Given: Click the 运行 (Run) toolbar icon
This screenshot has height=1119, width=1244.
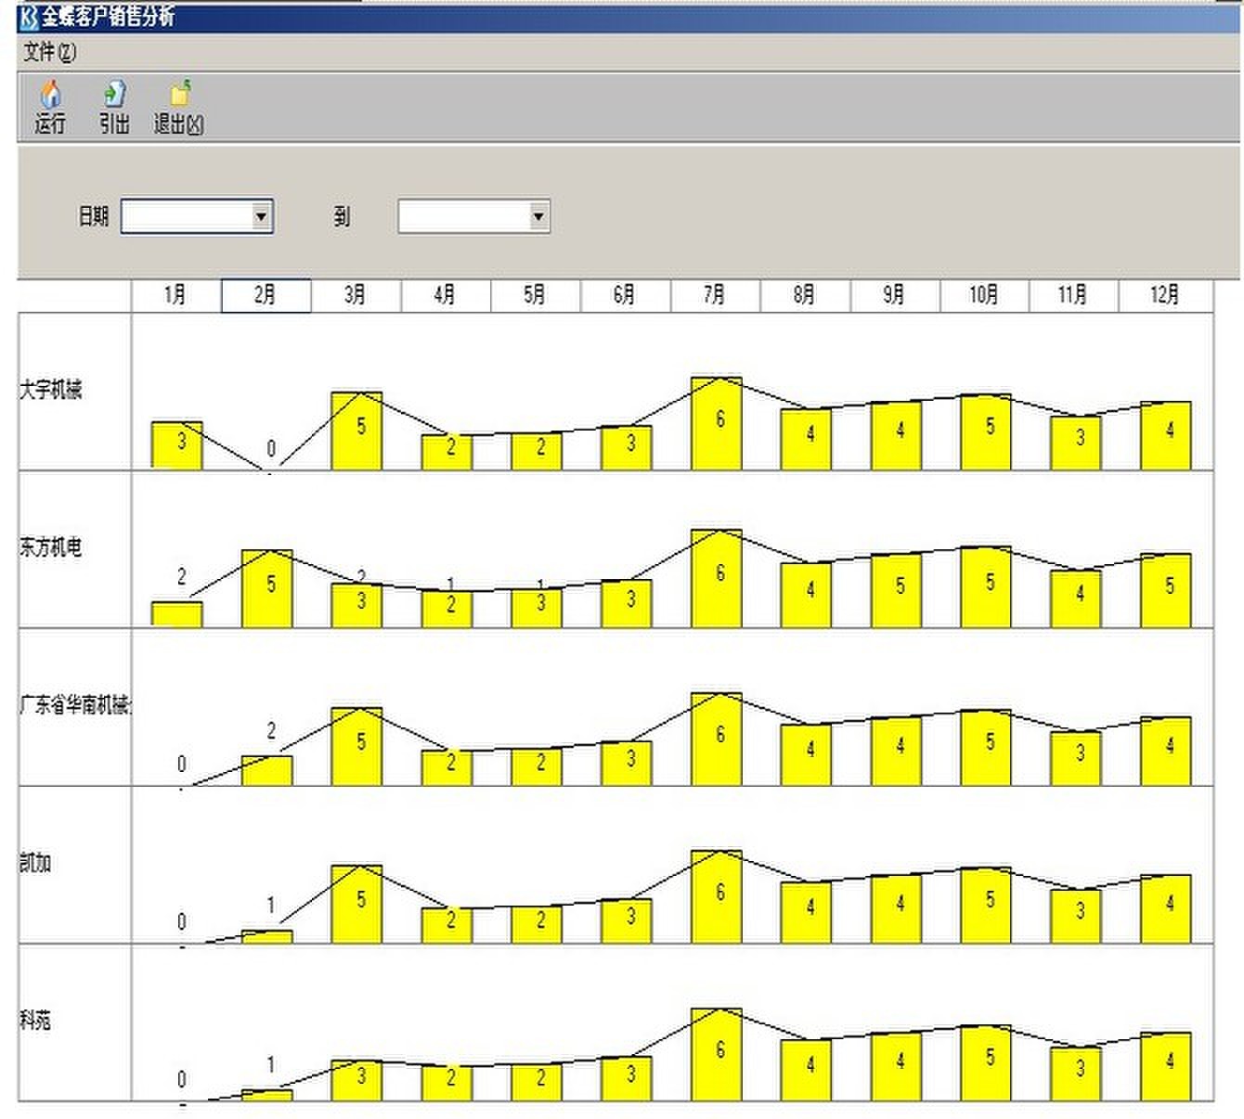Looking at the screenshot, I should click(50, 107).
